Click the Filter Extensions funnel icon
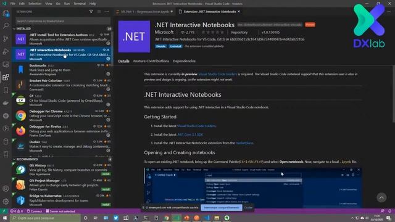Screen dimensions: 395x222 91,12
